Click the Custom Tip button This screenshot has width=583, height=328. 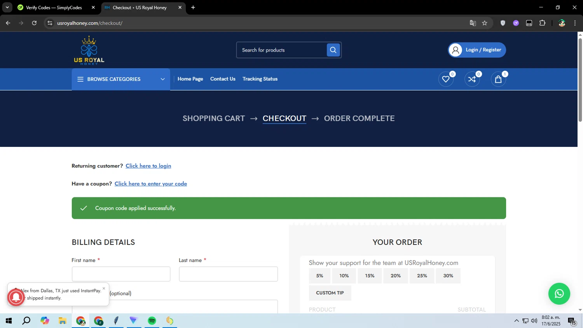coord(330,293)
